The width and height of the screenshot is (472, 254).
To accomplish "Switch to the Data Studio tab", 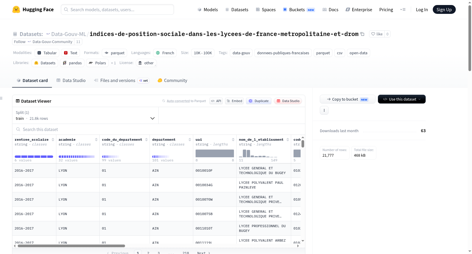I will 71,80.
